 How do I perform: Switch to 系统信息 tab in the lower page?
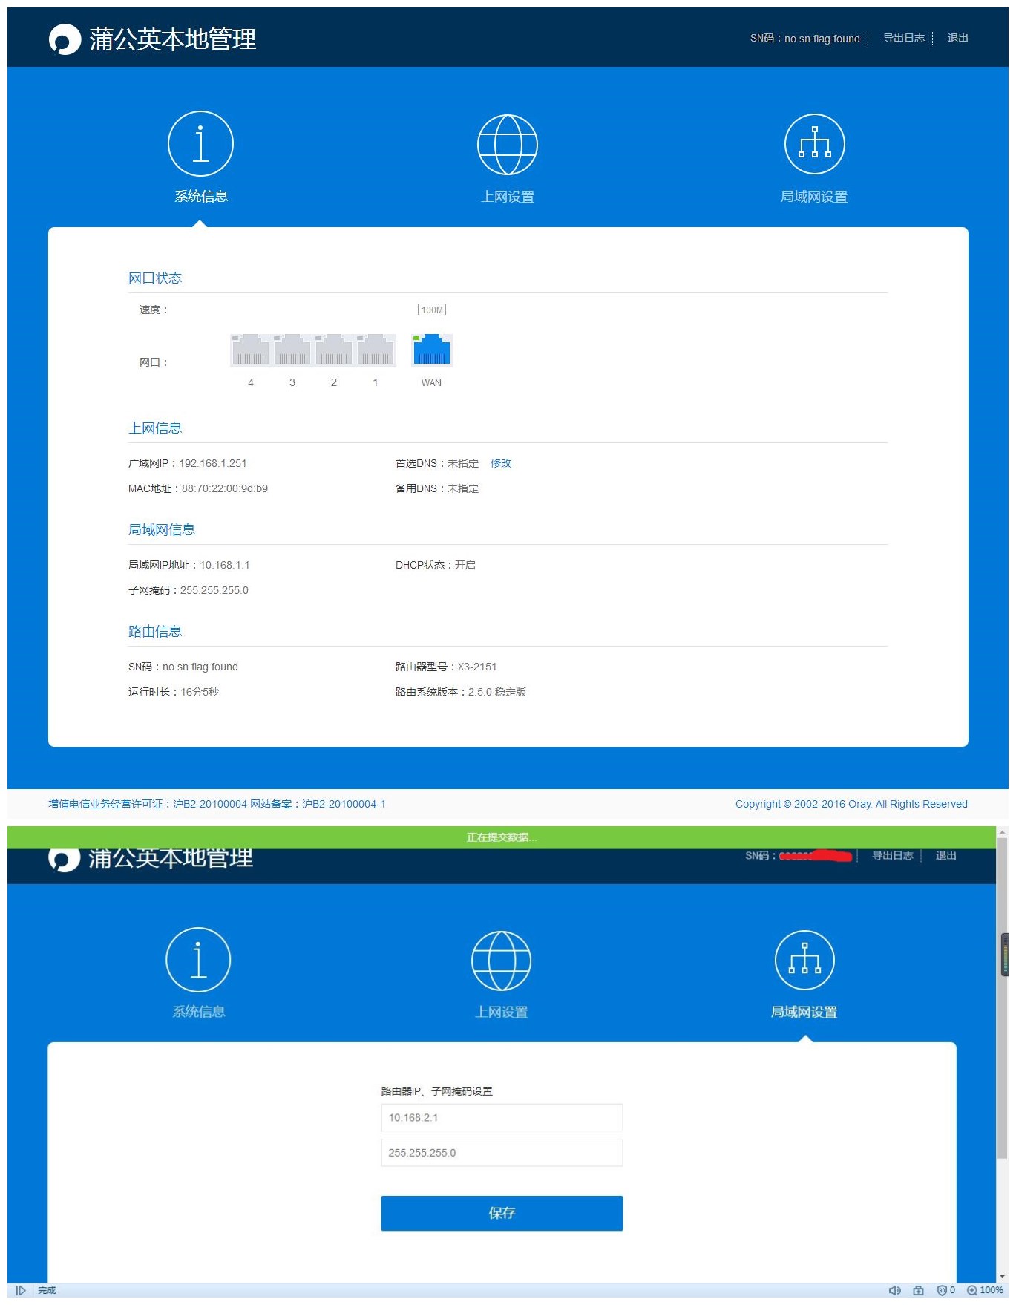[x=198, y=973]
